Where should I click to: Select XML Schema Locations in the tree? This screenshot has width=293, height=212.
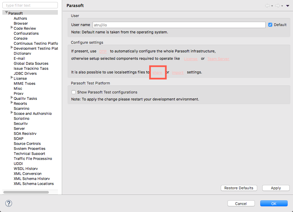click(x=34, y=184)
